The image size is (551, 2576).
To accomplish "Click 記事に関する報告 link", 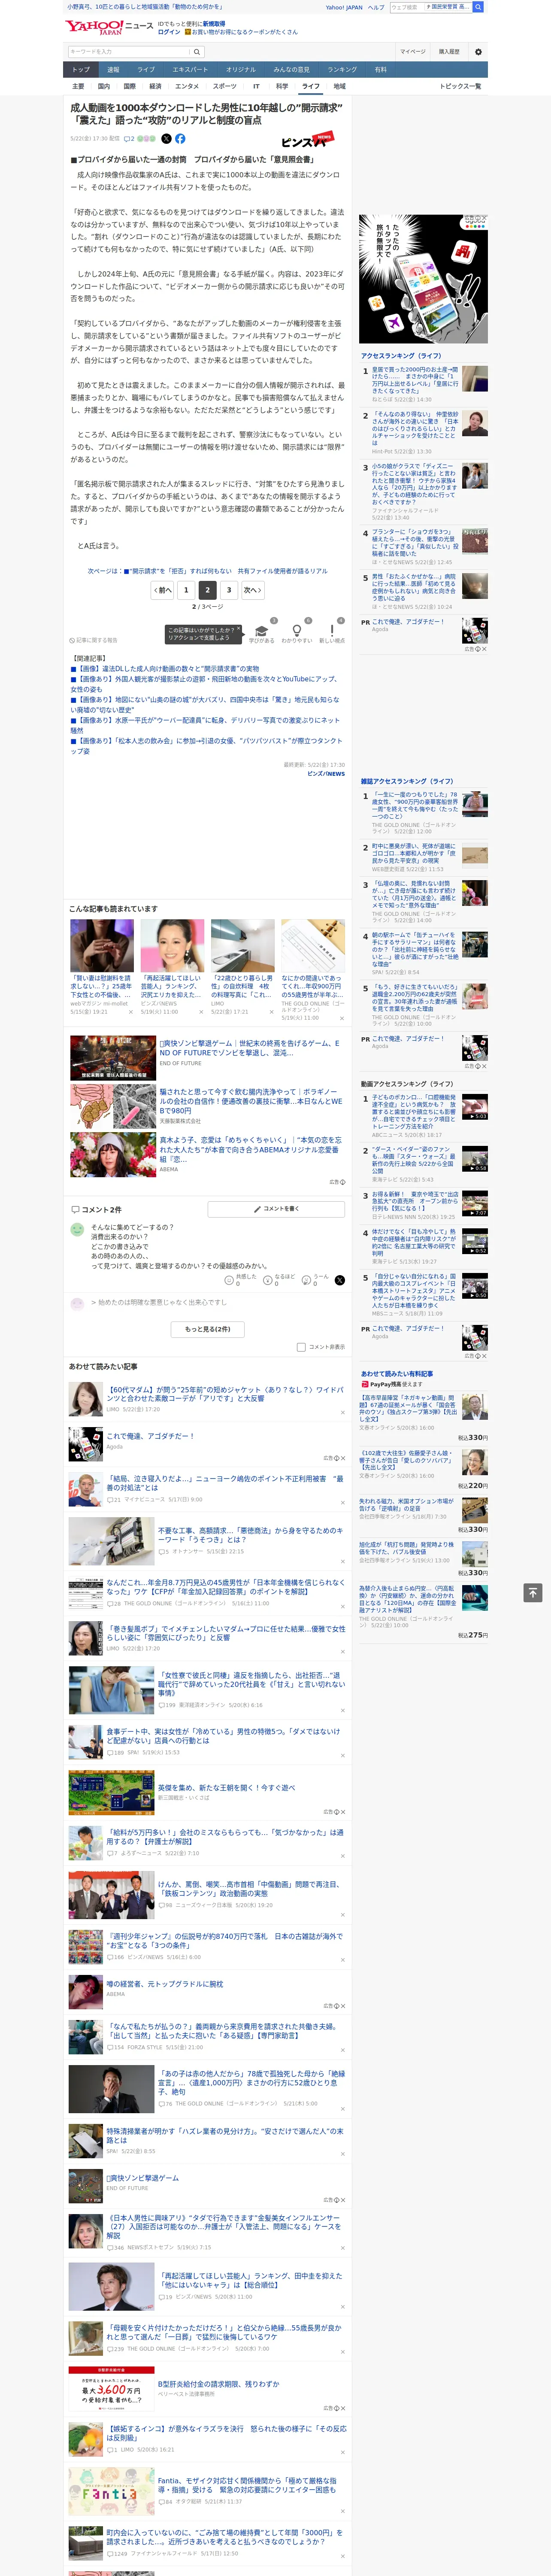I will [93, 640].
